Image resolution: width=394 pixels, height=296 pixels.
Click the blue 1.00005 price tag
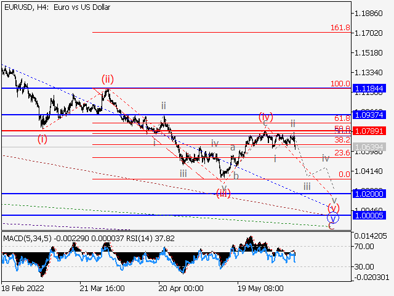click(369, 215)
